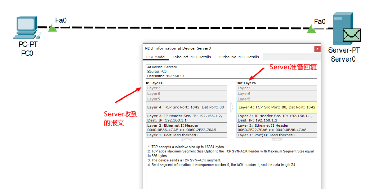
Task: Click the 'In Layers' heading
Action: coord(154,83)
